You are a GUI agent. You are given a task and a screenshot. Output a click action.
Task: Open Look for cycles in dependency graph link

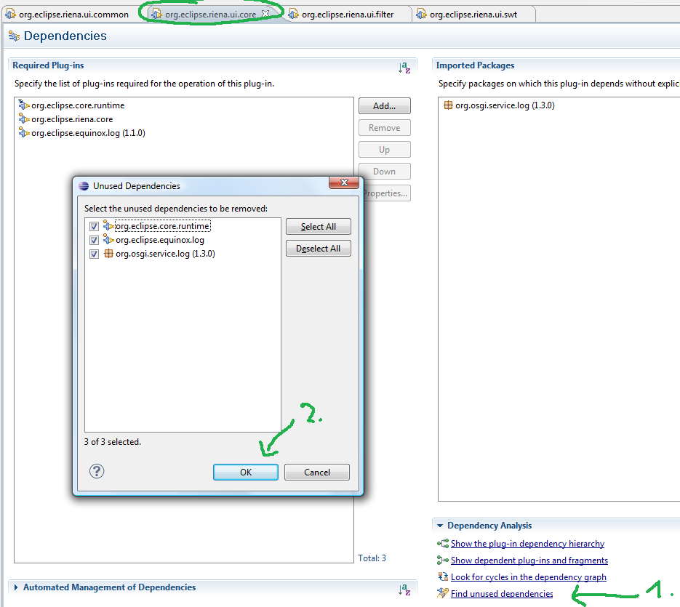[x=529, y=576]
